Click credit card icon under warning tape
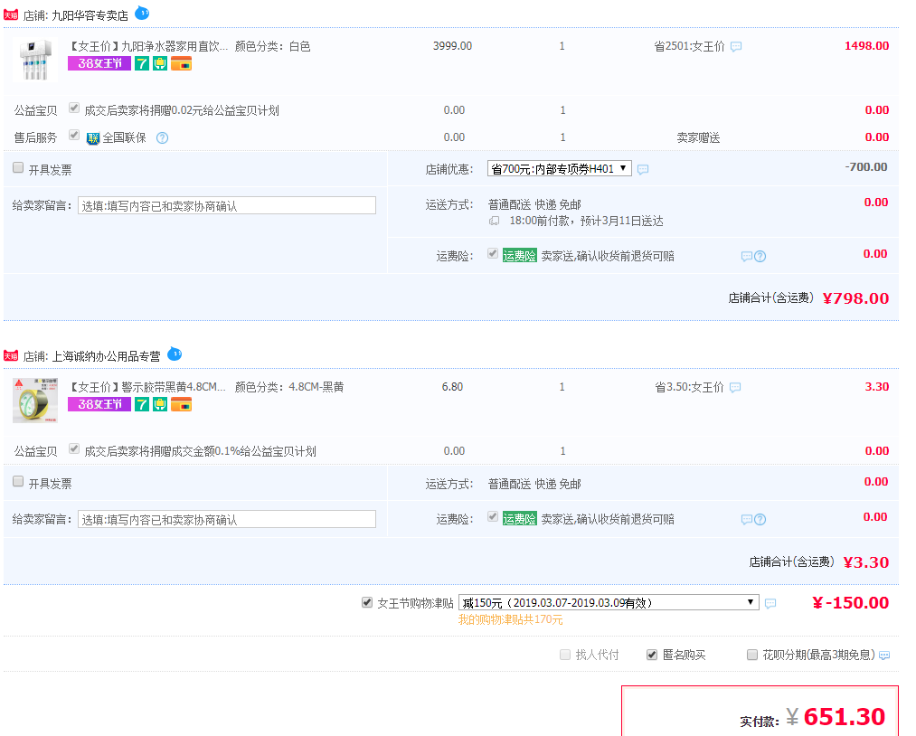The image size is (916, 736). [x=181, y=403]
